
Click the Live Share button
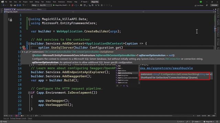(x=199, y=5)
